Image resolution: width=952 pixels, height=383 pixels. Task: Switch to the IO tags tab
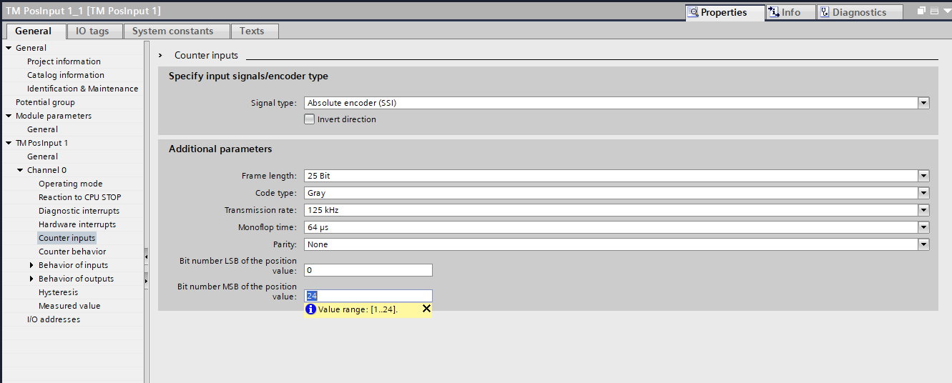[93, 31]
